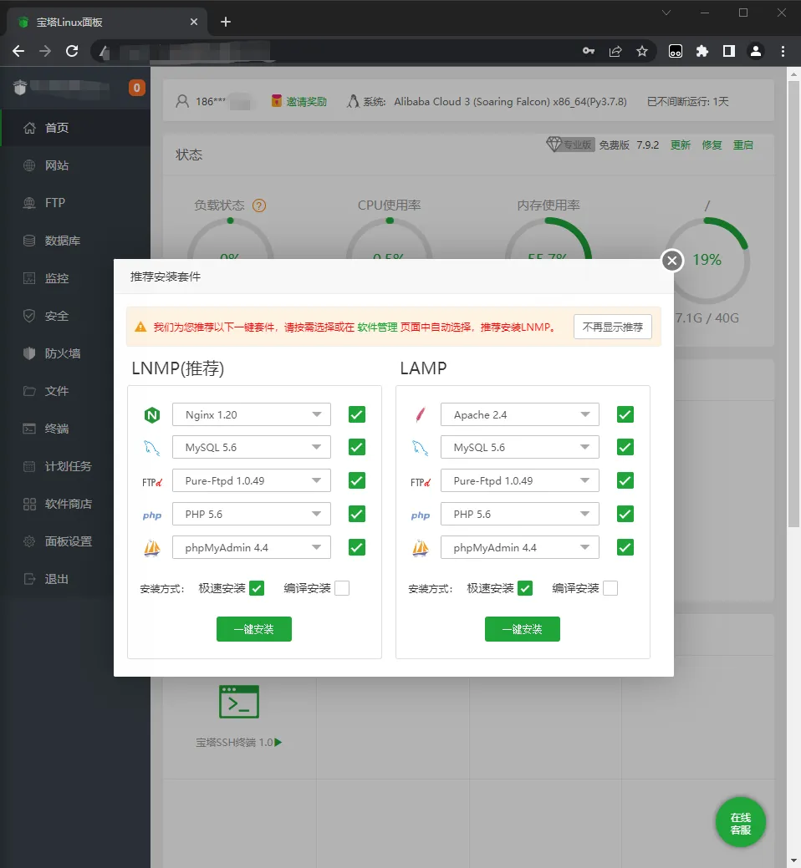
Task: Click the Apache feather icon in LAMP
Action: click(421, 414)
